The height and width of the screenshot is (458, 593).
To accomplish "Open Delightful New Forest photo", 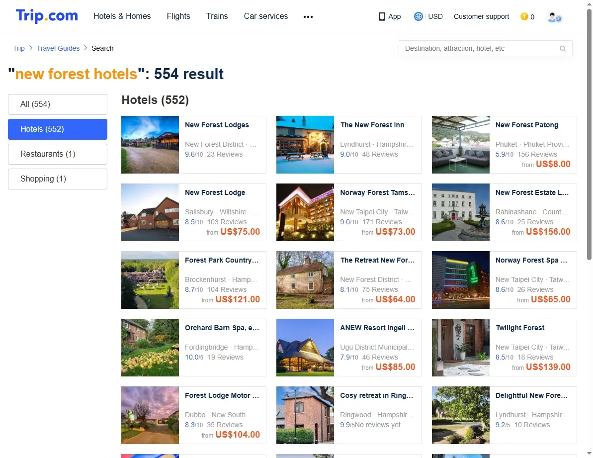I will tap(461, 415).
